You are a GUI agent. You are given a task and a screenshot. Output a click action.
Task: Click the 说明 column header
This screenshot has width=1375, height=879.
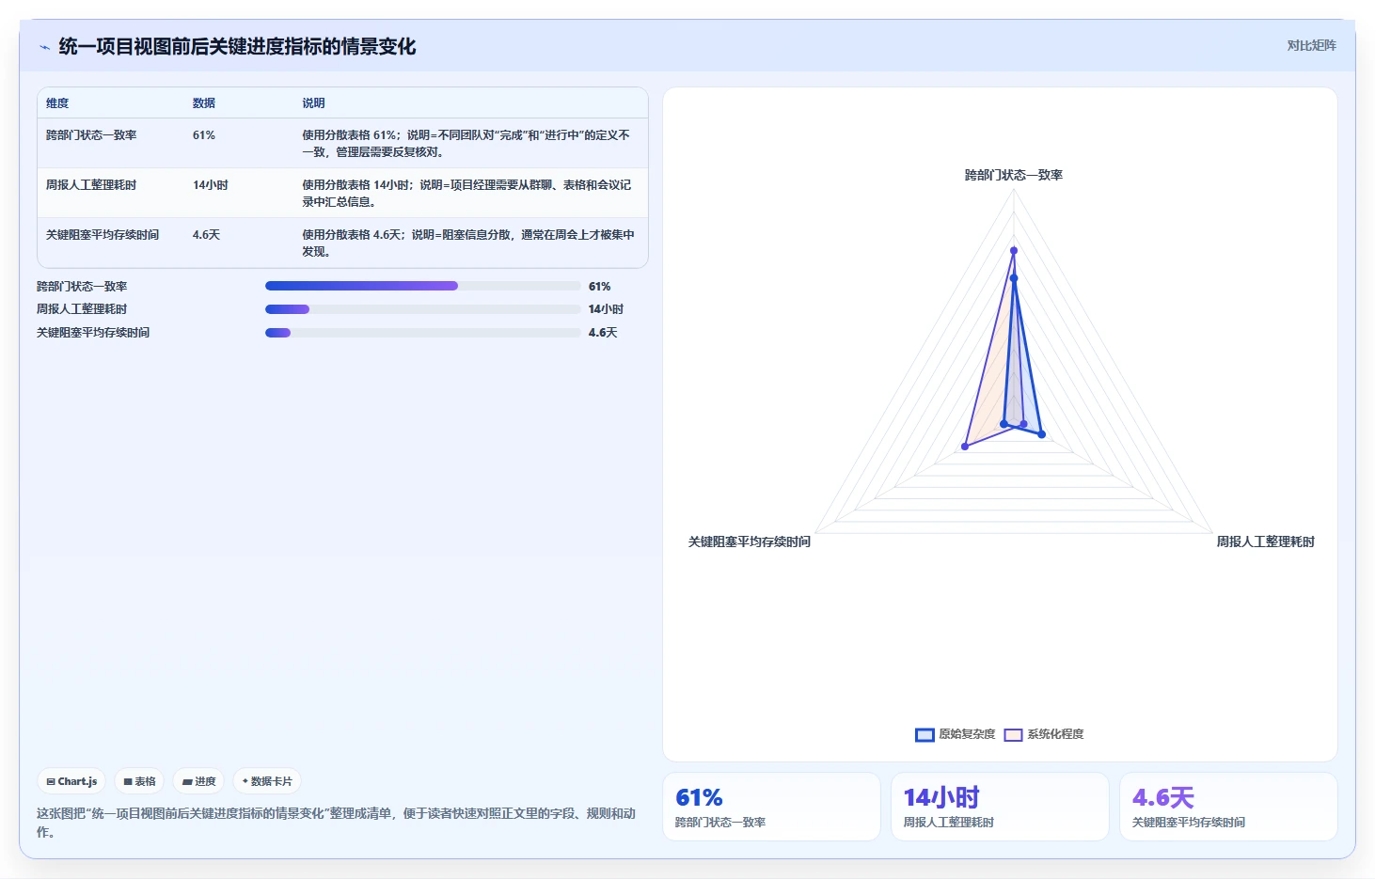coord(313,103)
